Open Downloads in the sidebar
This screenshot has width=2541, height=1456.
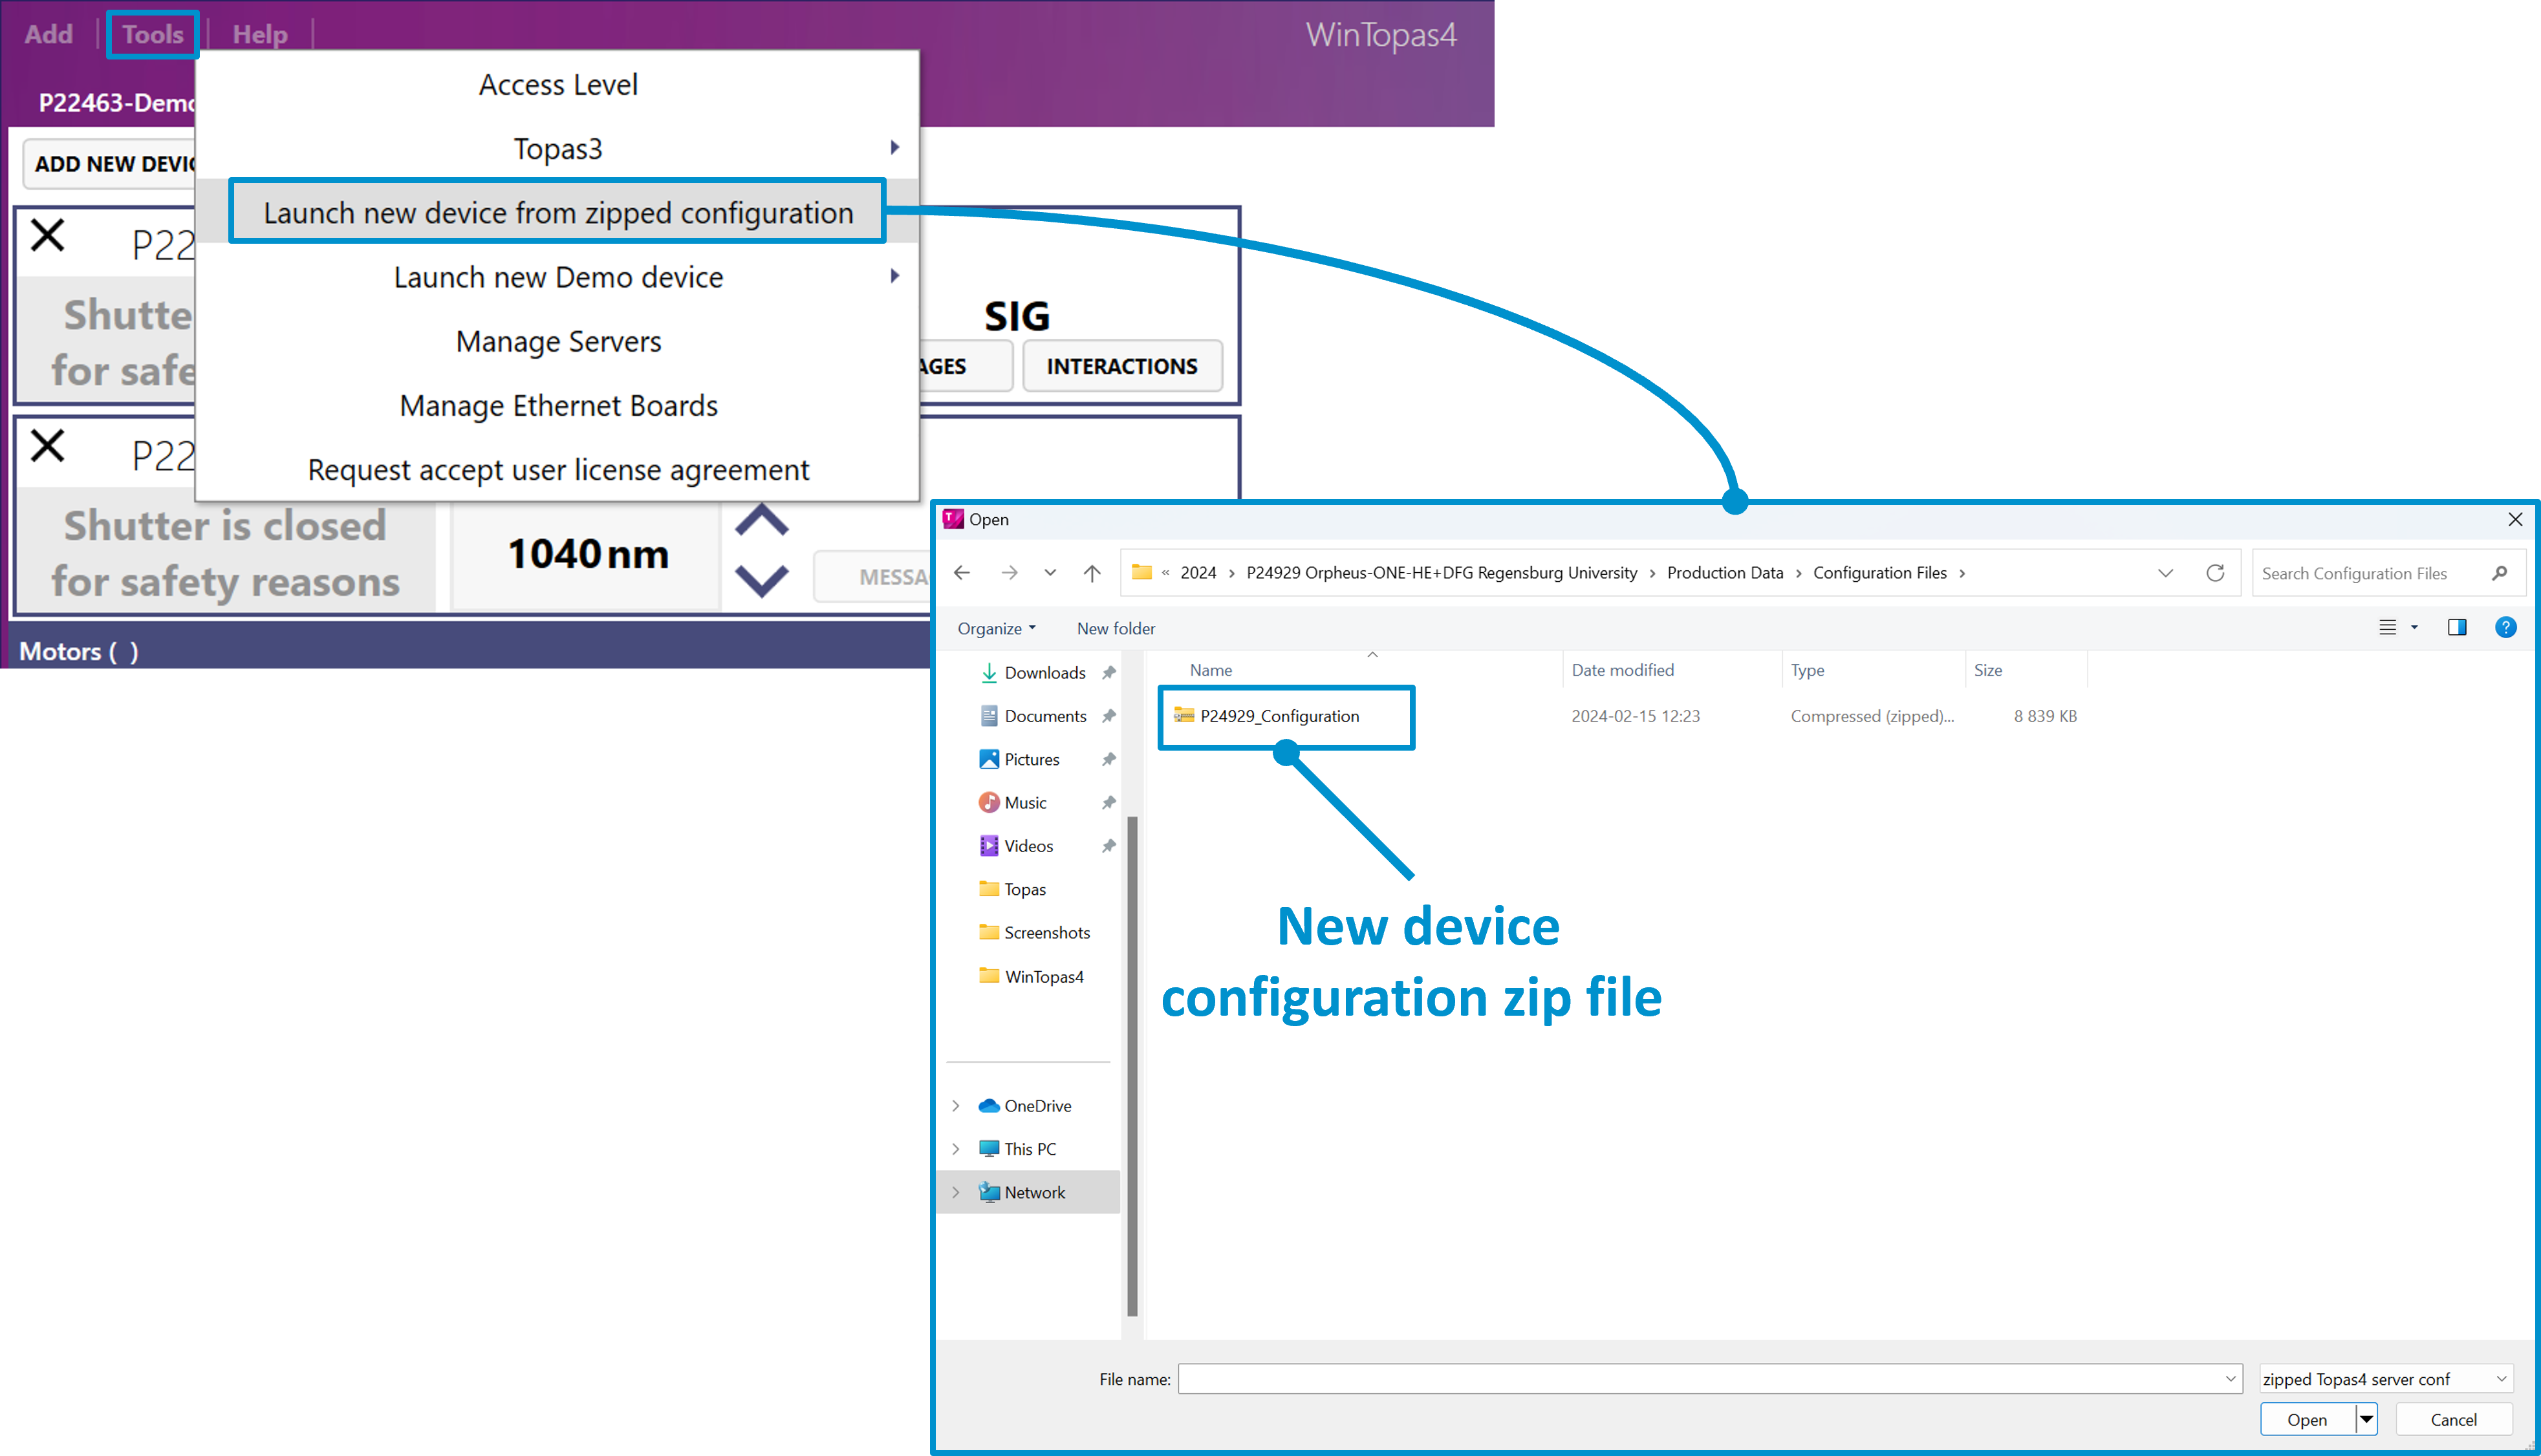[x=1044, y=673]
